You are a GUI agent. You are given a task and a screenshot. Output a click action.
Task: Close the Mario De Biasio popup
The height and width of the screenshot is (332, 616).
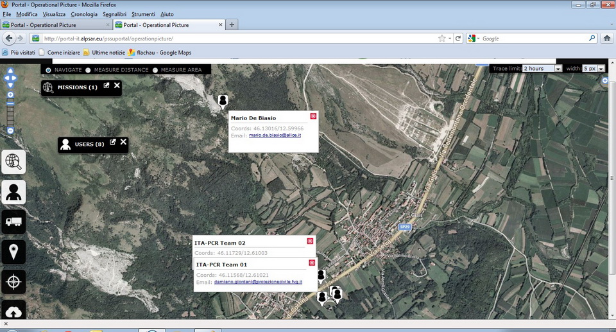(x=313, y=116)
